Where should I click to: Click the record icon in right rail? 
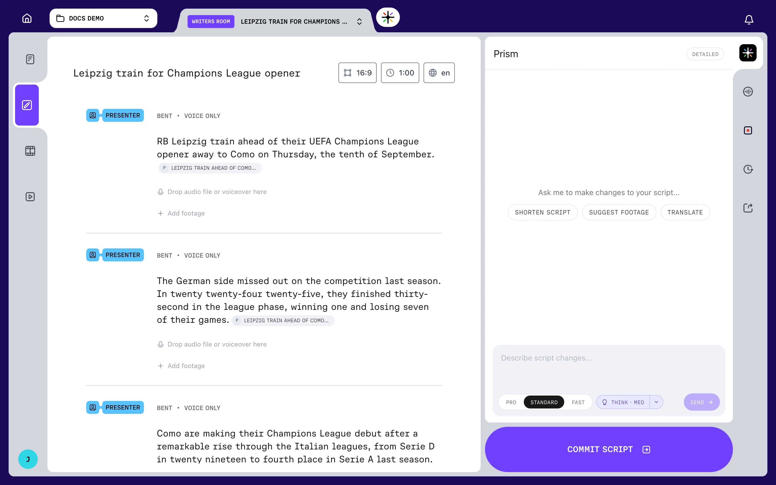coord(748,131)
